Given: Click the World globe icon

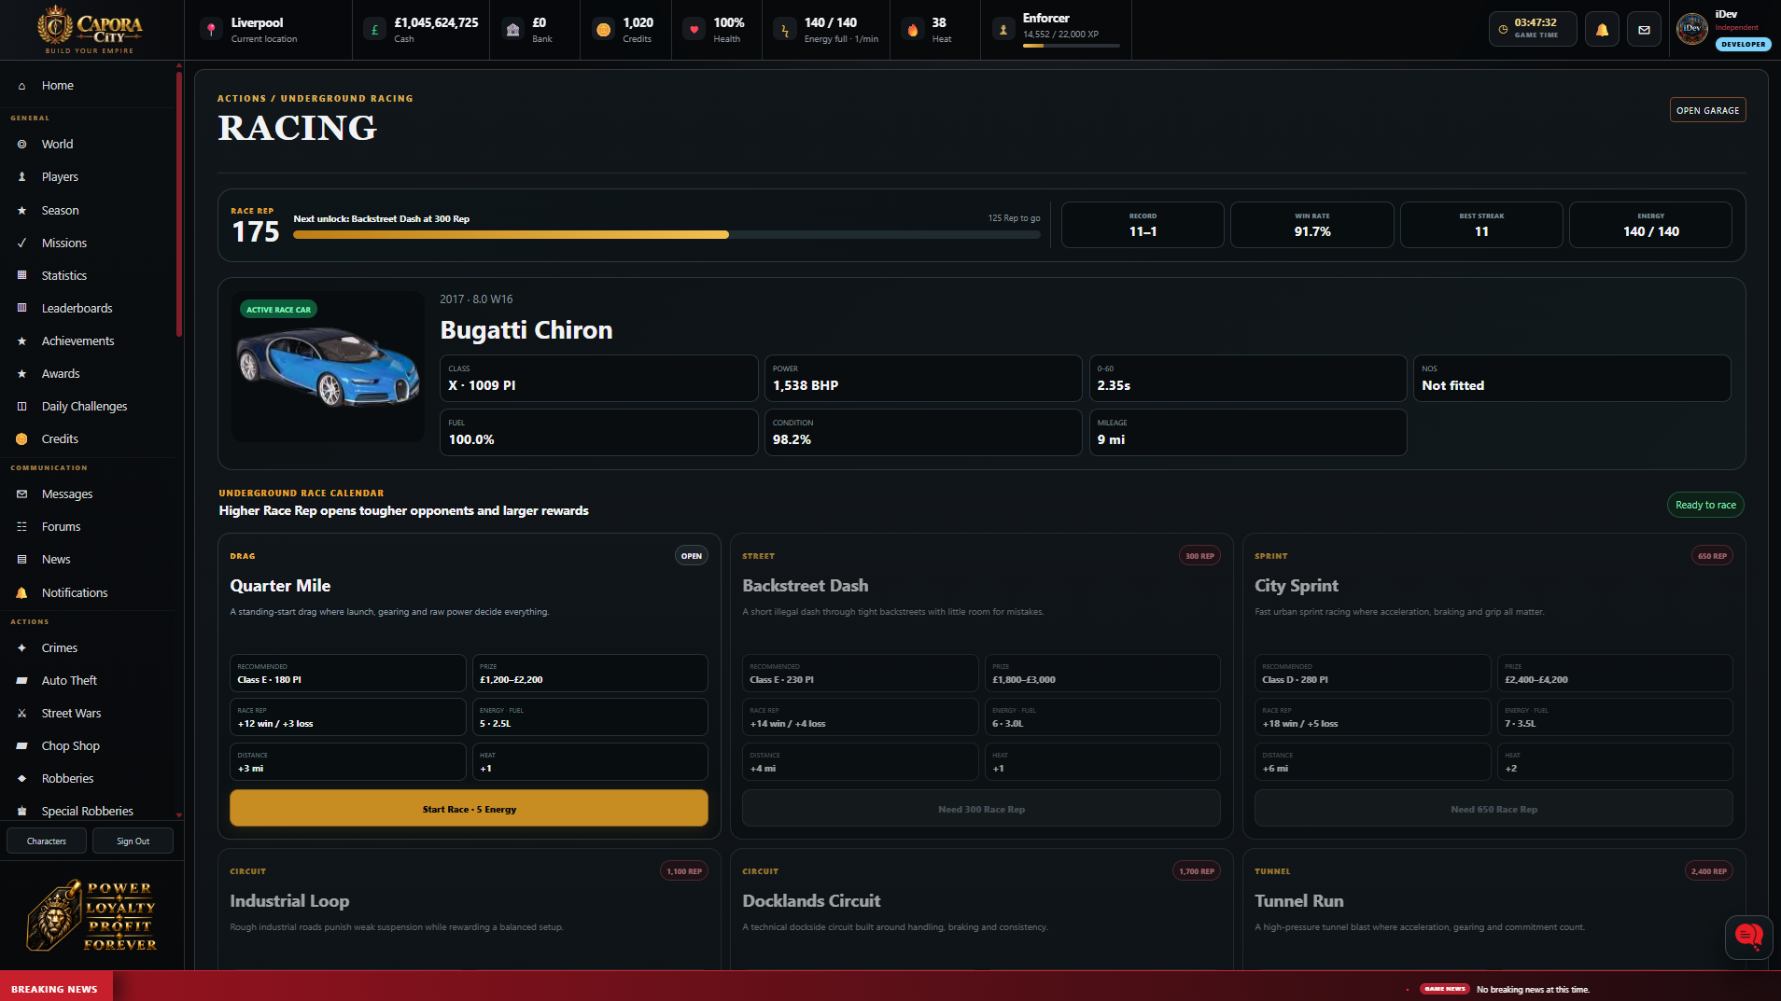Looking at the screenshot, I should pyautogui.click(x=21, y=145).
